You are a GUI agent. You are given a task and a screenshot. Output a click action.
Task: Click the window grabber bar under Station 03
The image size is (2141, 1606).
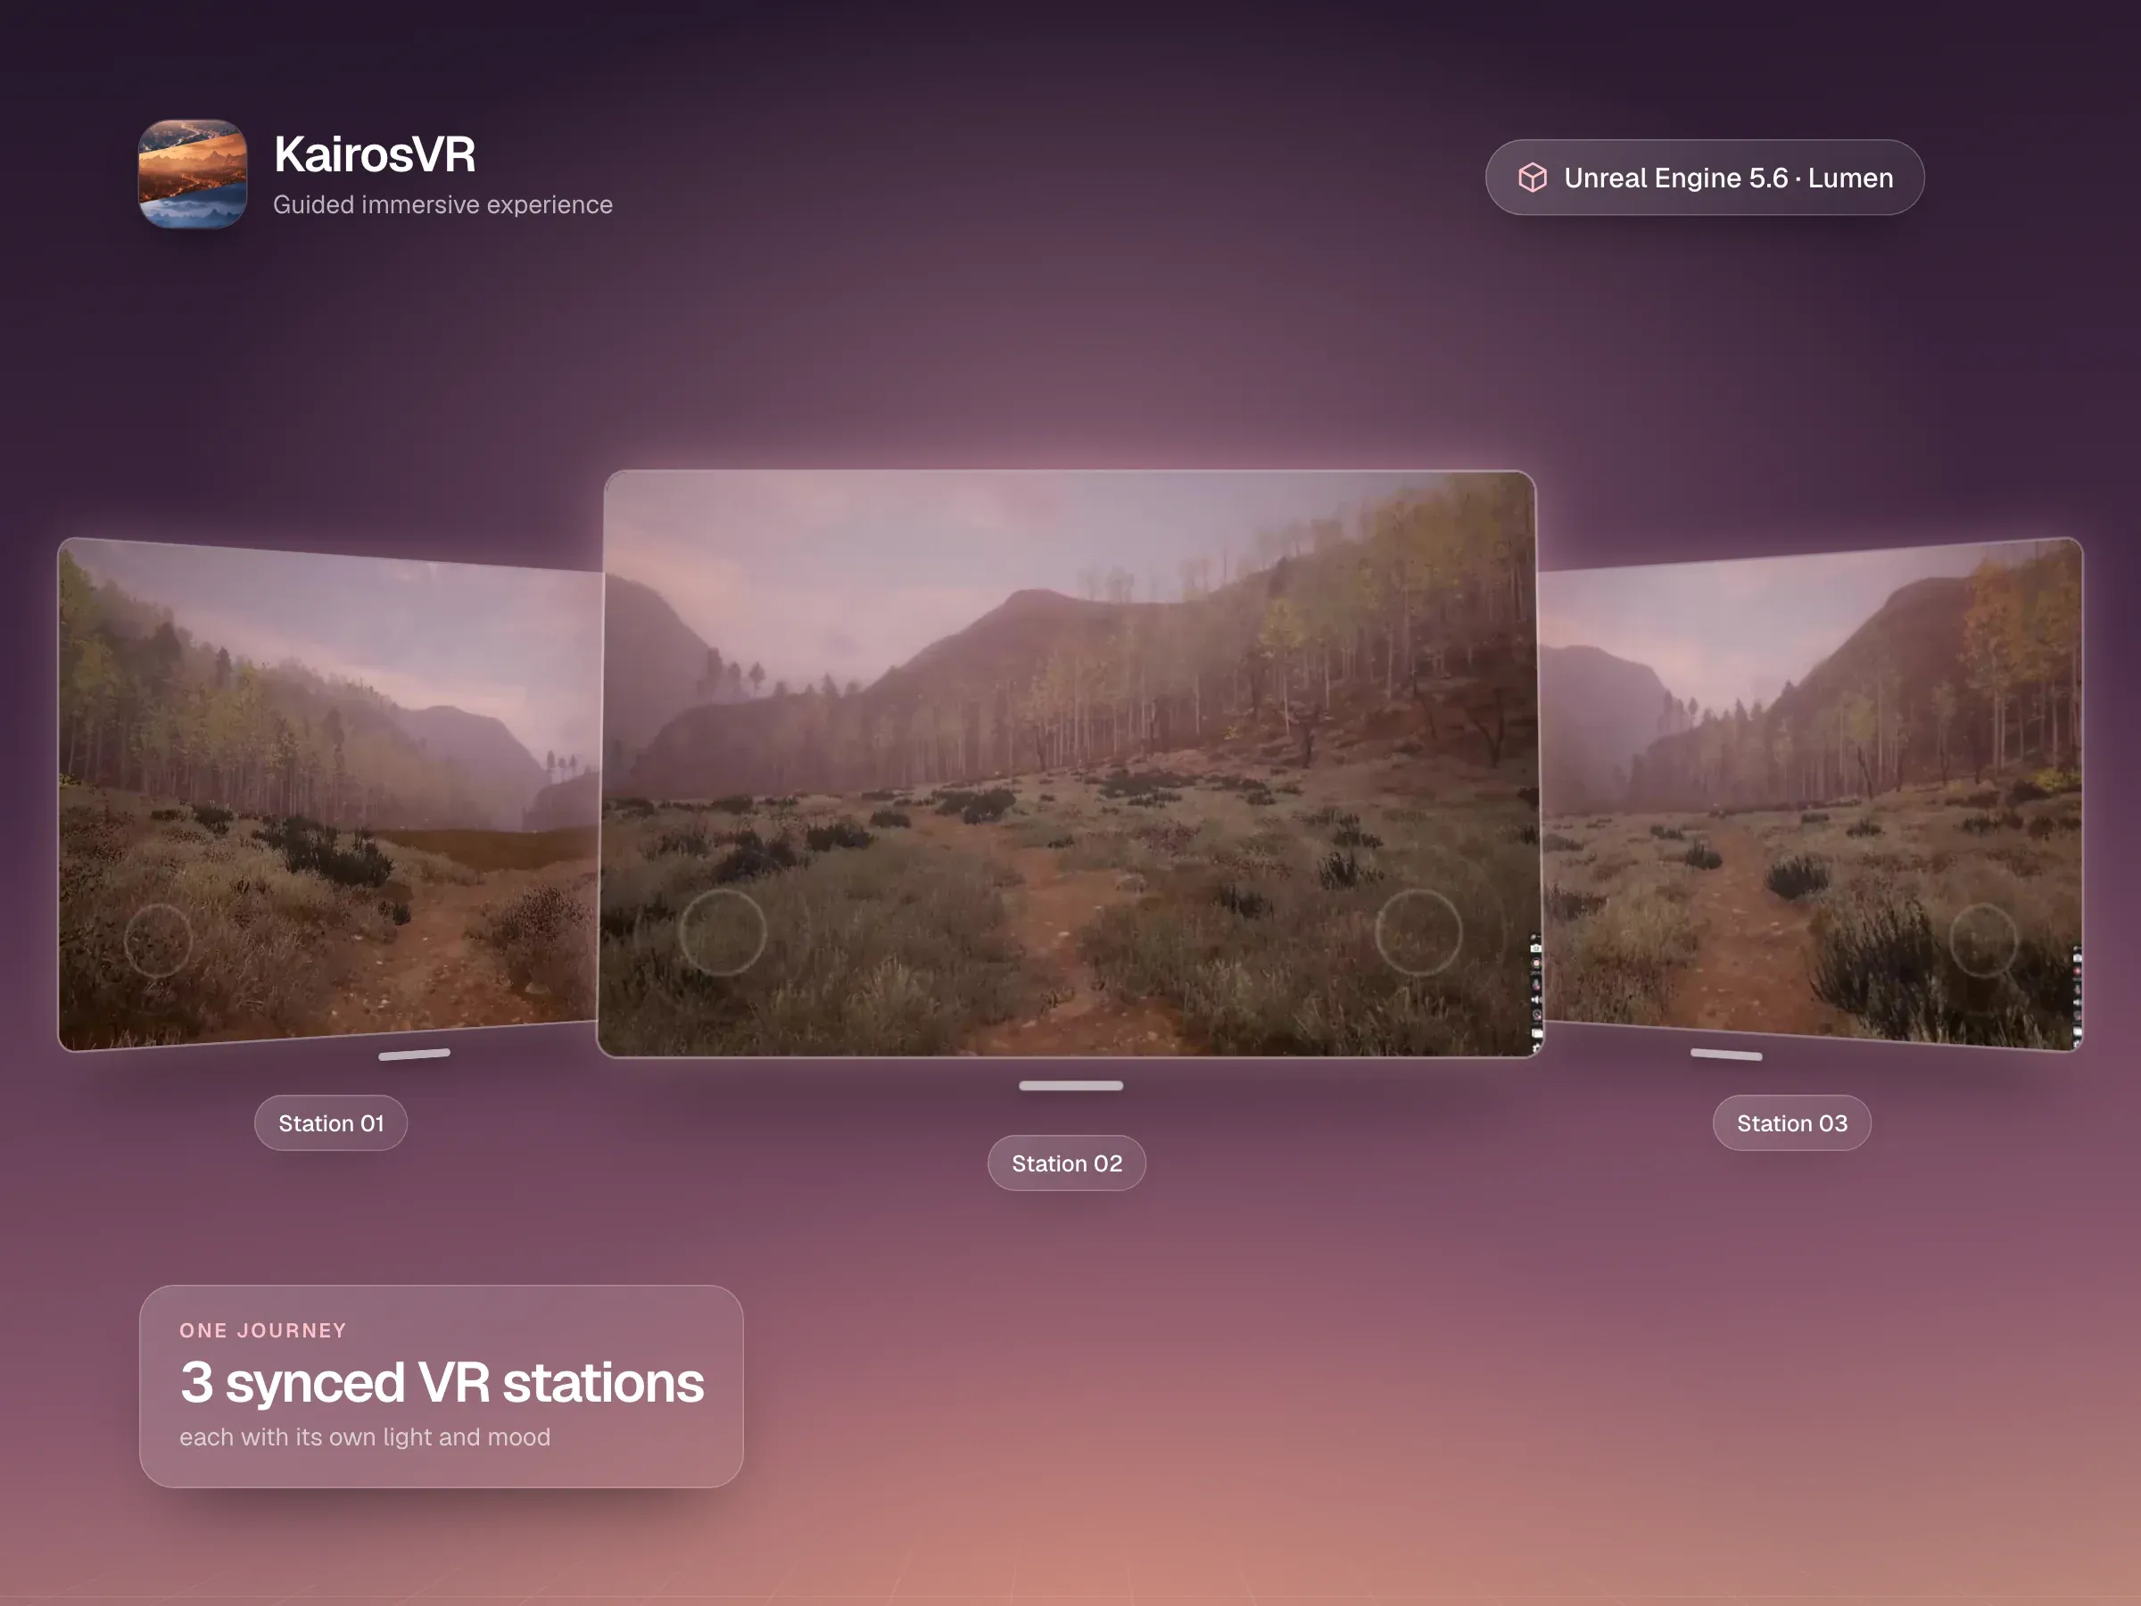tap(1726, 1055)
